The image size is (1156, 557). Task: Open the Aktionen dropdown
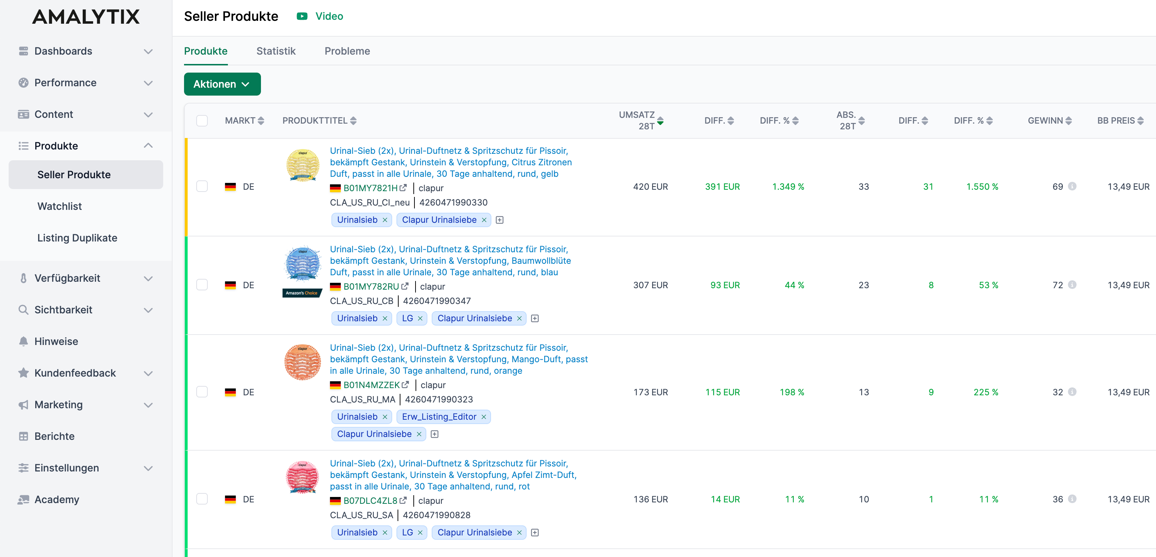click(x=222, y=84)
